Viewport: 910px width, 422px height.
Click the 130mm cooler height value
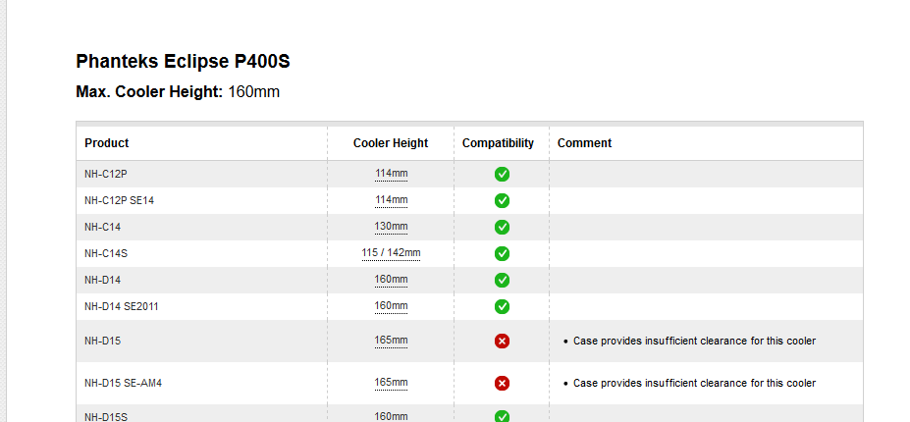(x=391, y=226)
